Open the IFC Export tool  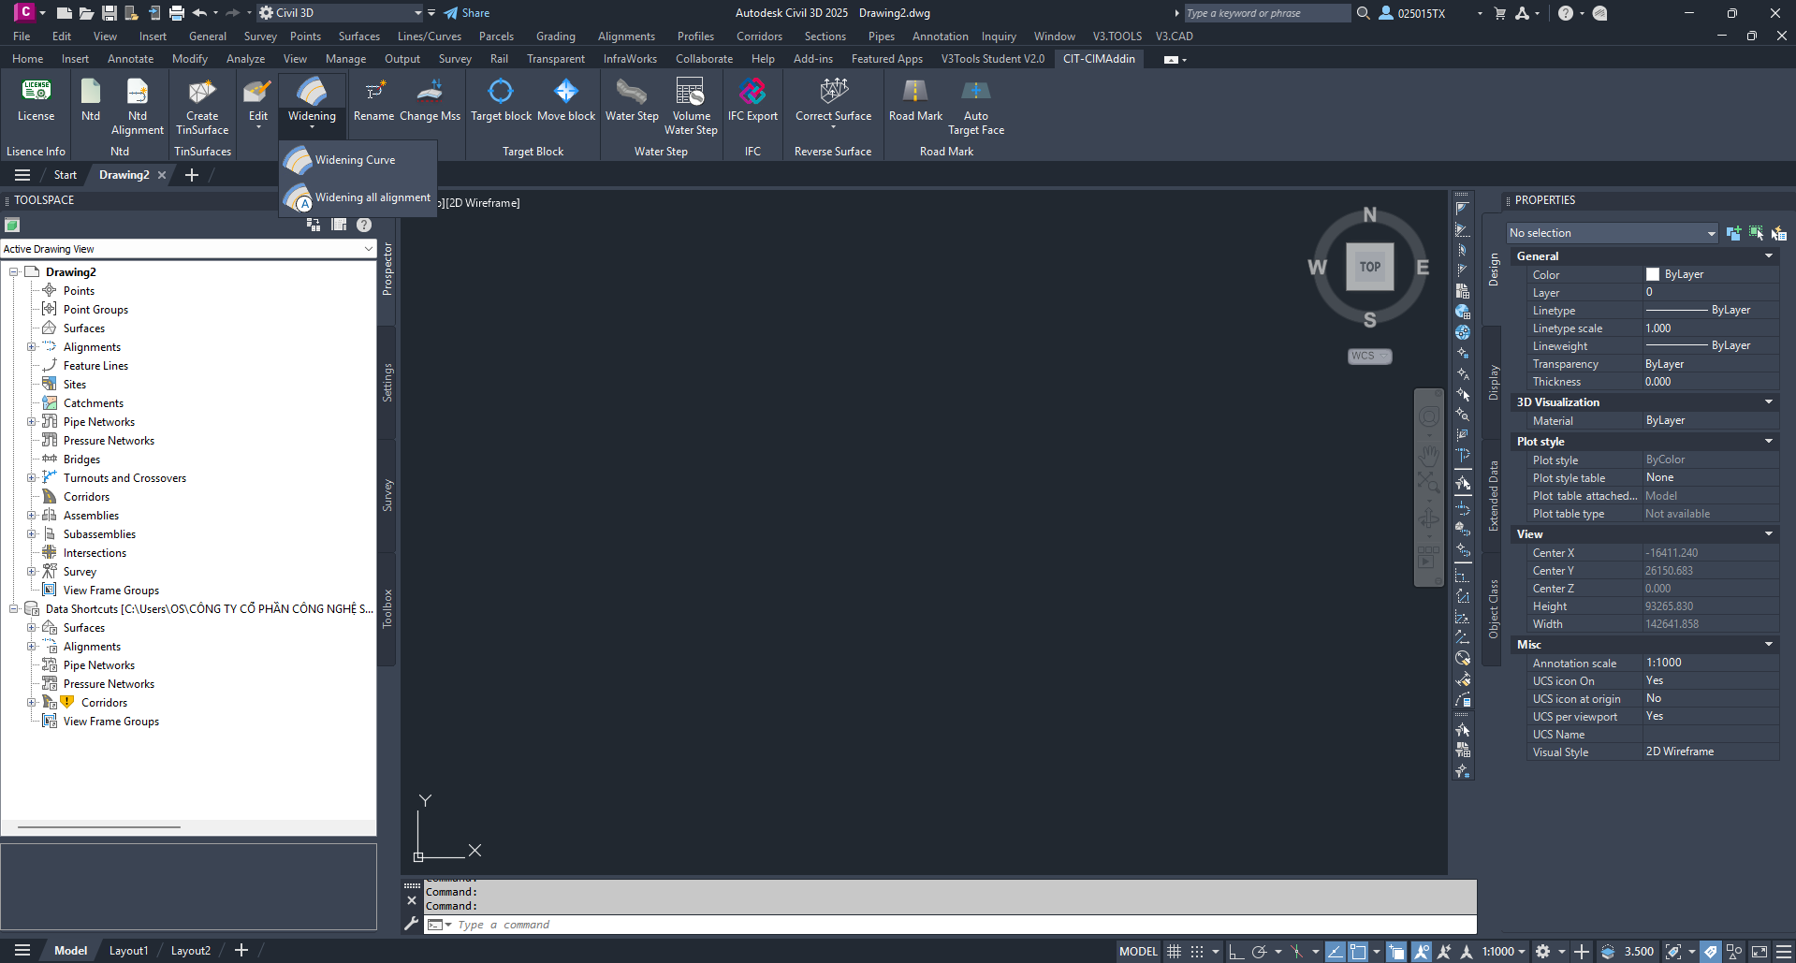(752, 92)
